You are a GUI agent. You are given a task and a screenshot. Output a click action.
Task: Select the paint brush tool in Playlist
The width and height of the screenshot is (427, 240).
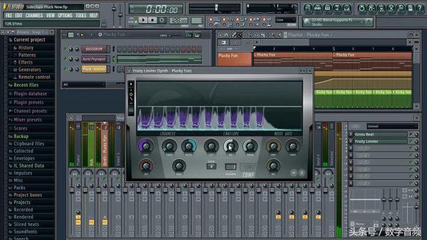pyautogui.click(x=239, y=35)
